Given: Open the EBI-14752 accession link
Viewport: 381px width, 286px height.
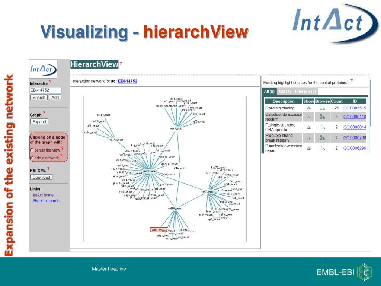Looking at the screenshot, I should [x=128, y=81].
